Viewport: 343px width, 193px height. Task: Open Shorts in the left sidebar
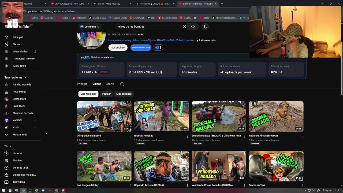pyautogui.click(x=16, y=44)
